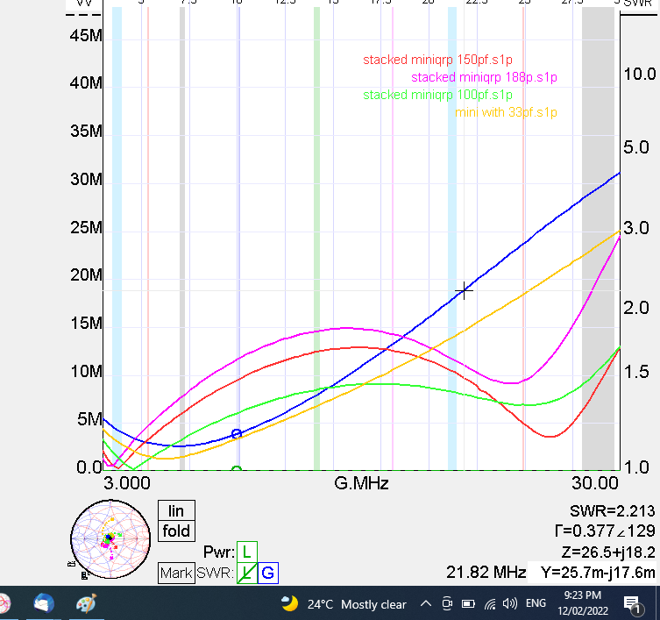Open the 9:23 PM clock and calendar
Viewport: 660px width, 620px height.
click(x=583, y=602)
